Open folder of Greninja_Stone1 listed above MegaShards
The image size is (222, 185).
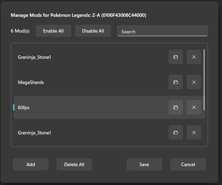click(x=175, y=57)
